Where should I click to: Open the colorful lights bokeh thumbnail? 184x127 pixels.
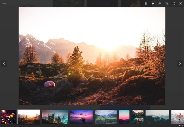point(8,117)
